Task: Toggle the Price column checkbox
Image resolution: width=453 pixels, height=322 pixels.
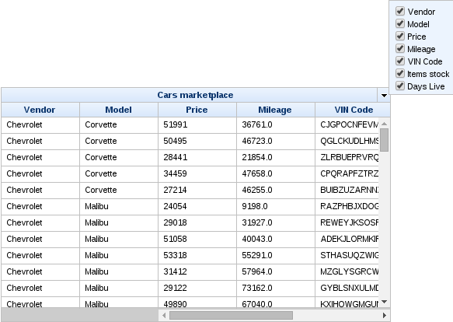Action: point(400,36)
